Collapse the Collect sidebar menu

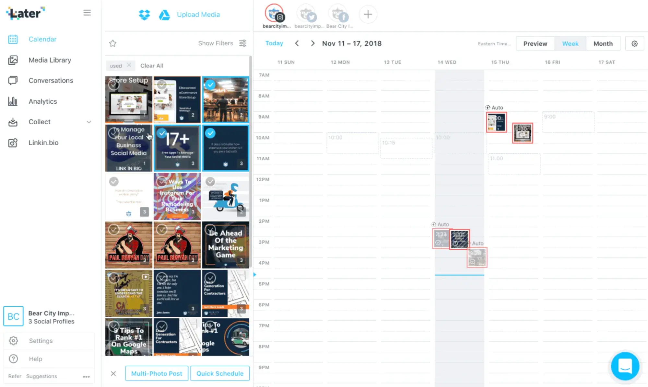pos(89,122)
